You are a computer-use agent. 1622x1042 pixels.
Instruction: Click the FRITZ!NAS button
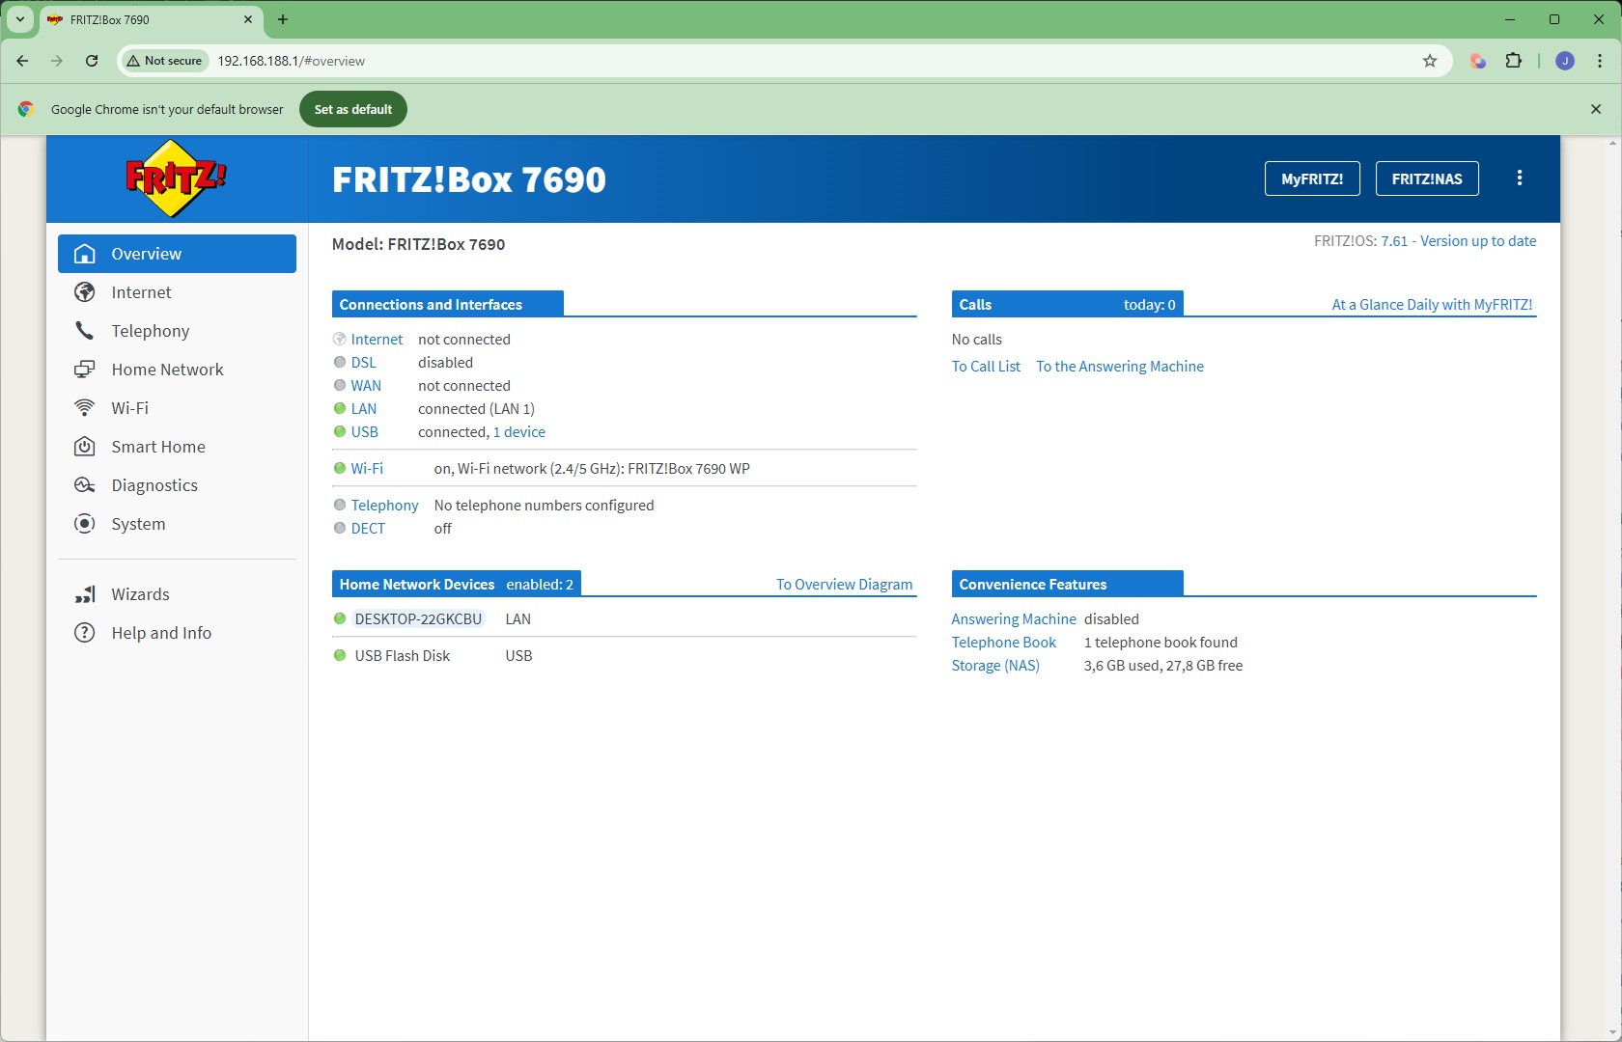[x=1427, y=178]
